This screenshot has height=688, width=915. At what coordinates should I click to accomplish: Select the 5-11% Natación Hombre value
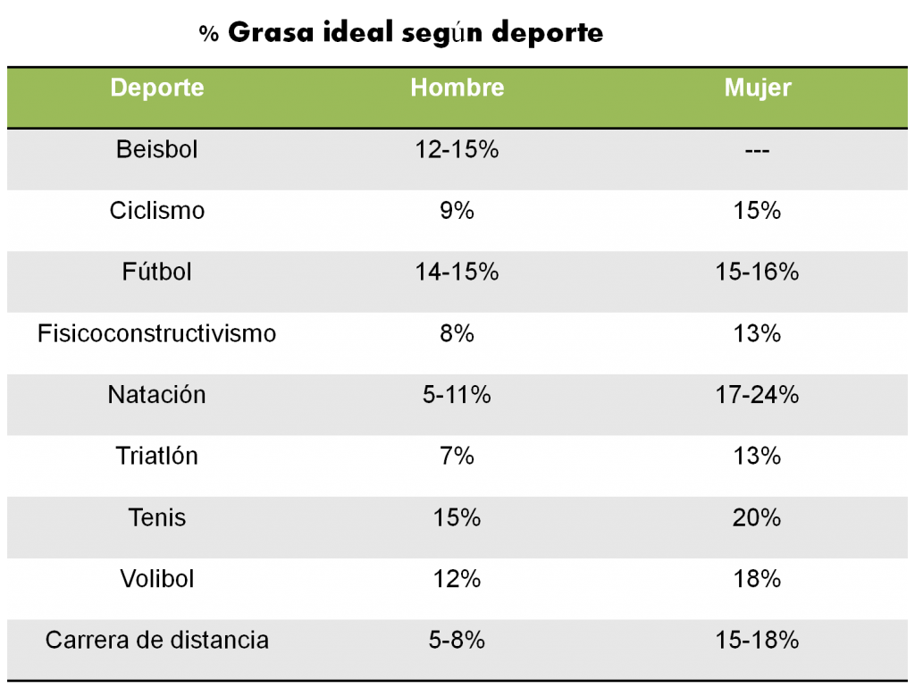point(457,395)
